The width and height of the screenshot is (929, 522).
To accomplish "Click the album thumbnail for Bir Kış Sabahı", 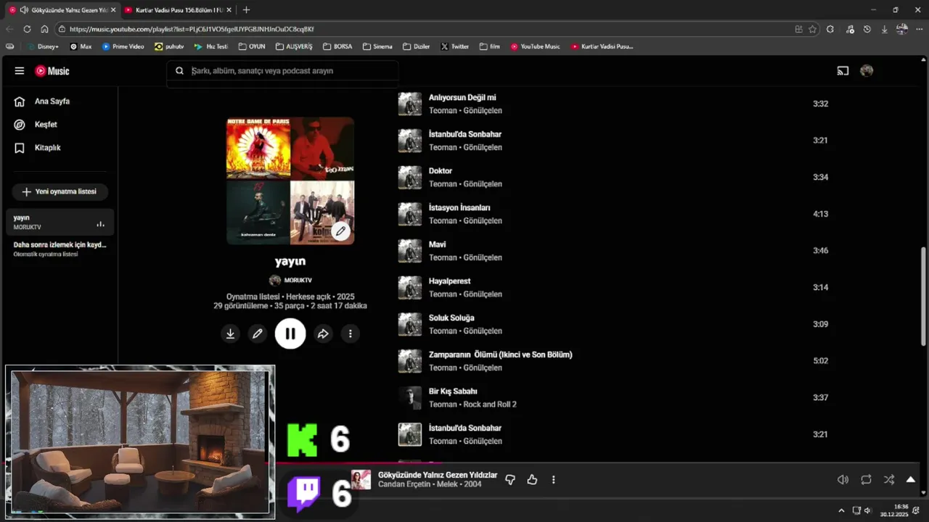I will point(410,398).
